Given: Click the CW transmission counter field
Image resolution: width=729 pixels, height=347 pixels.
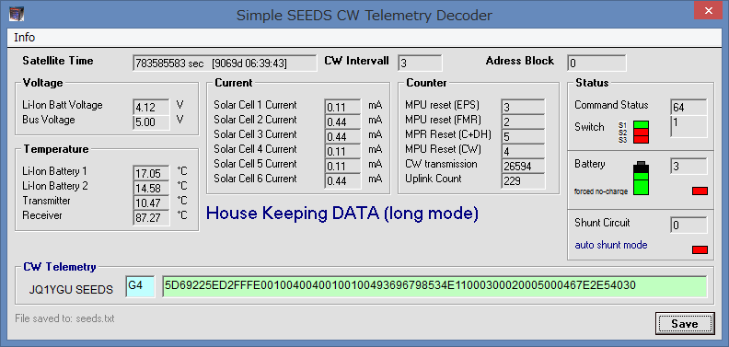Looking at the screenshot, I should pyautogui.click(x=523, y=166).
